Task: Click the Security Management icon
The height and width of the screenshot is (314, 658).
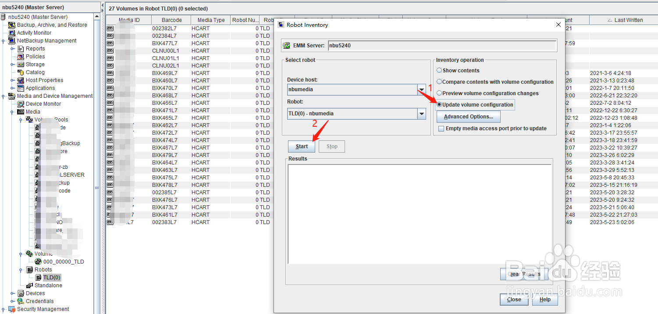Action: point(12,309)
